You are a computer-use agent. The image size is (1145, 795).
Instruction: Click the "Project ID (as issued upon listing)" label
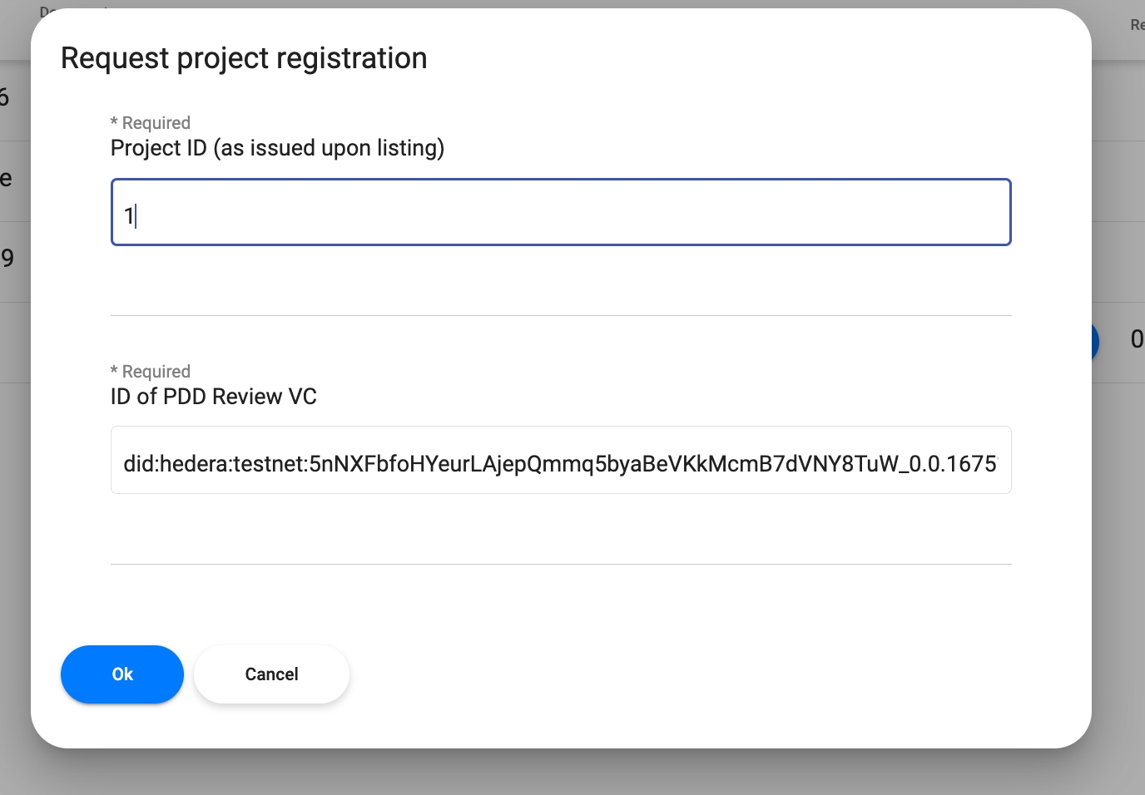coord(277,148)
